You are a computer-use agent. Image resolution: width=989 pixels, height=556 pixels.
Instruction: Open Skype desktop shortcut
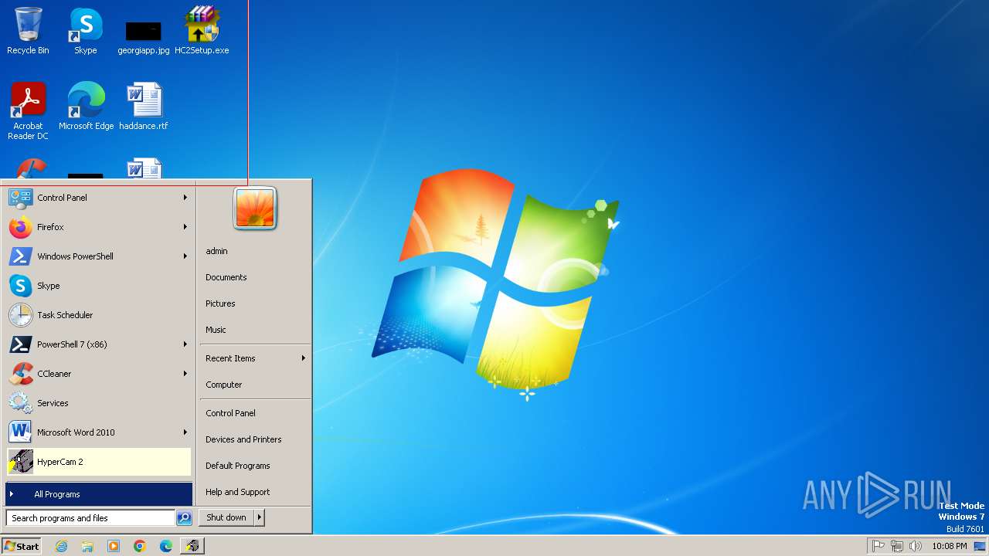pyautogui.click(x=86, y=31)
